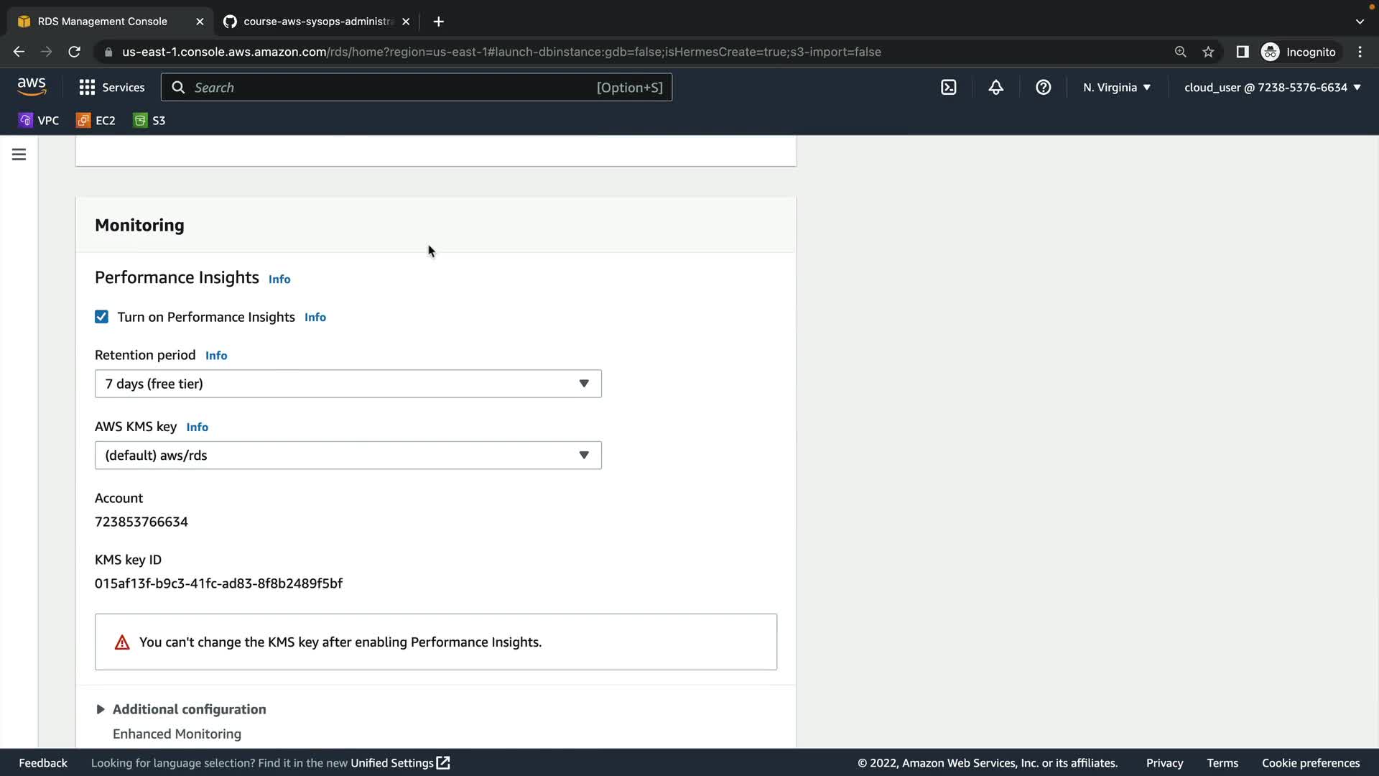Open the cloud_user account menu
Viewport: 1379px width, 776px height.
coord(1272,87)
